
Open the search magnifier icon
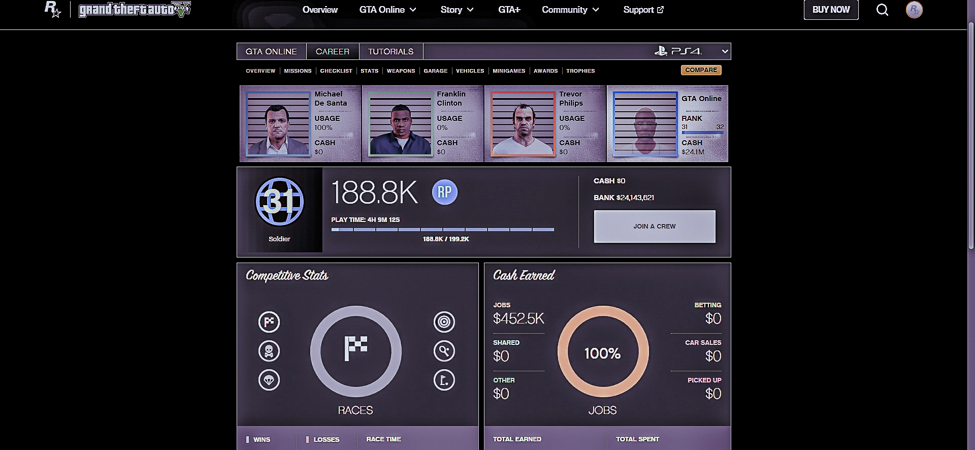882,10
